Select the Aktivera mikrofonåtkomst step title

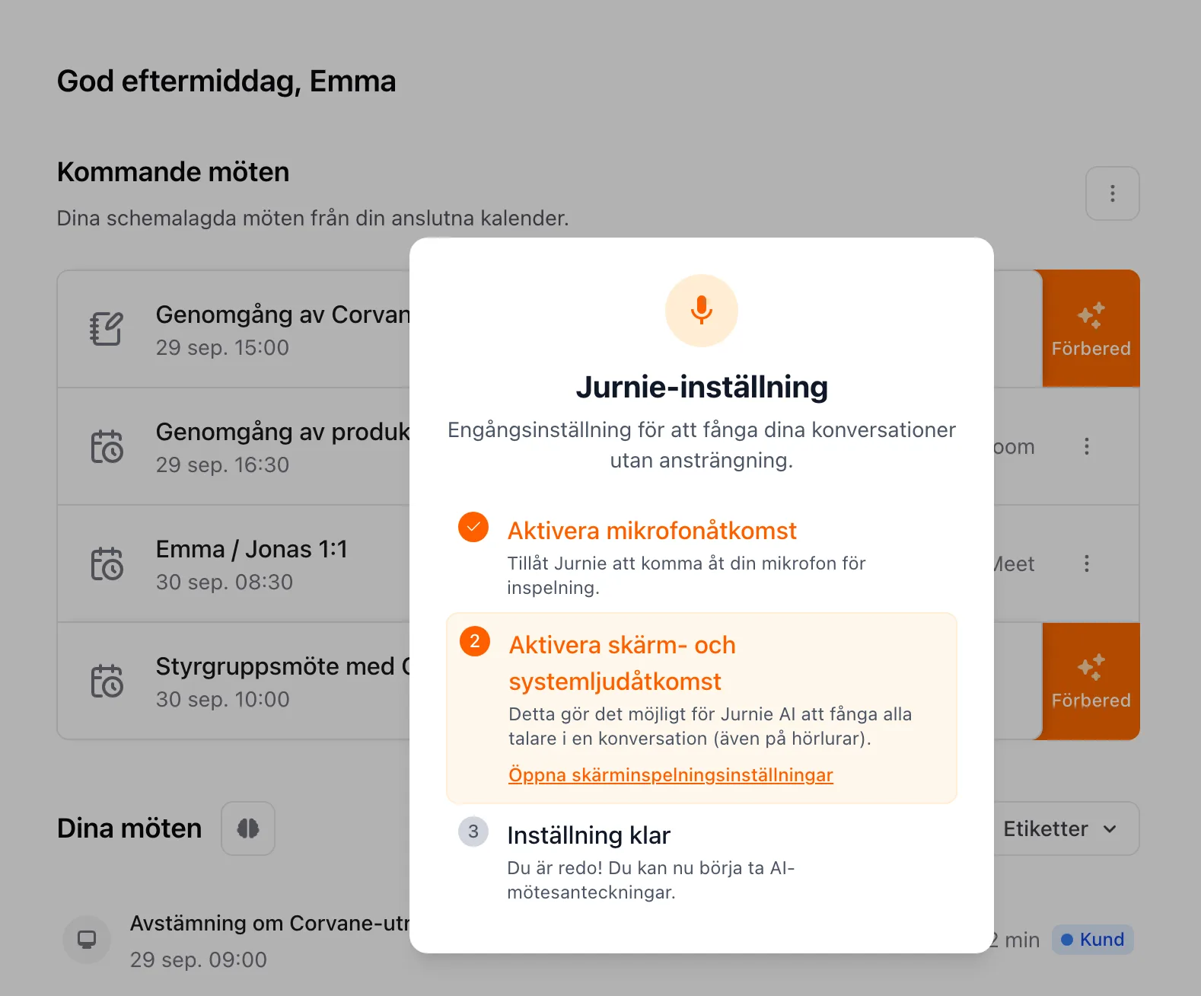(x=652, y=531)
